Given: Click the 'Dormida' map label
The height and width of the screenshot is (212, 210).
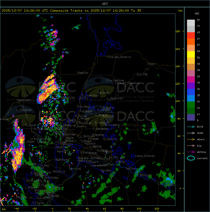Looking at the screenshot, I should tap(145, 175).
